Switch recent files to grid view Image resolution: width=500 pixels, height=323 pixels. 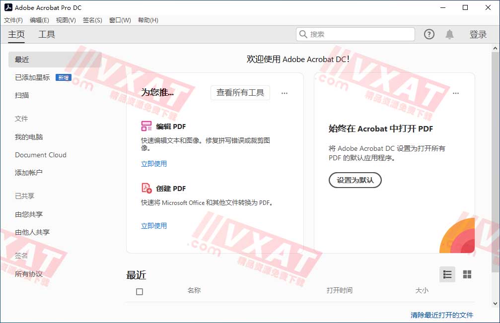[x=467, y=274]
